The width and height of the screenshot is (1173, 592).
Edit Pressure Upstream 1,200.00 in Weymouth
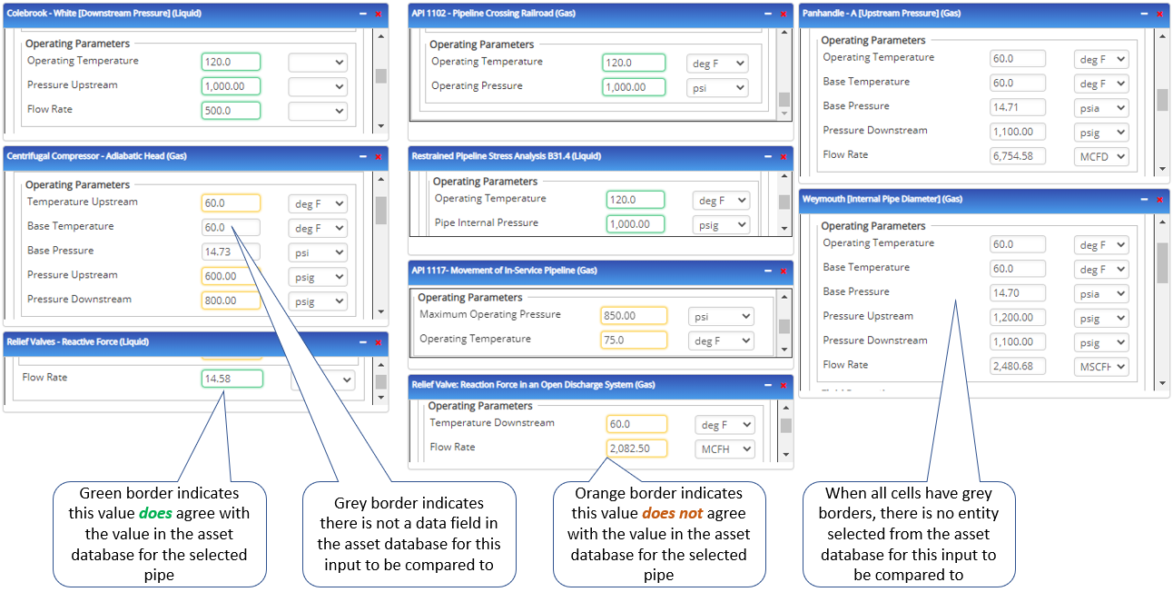tap(1018, 317)
